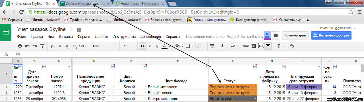Open account menu lexus9200@gmail.com
364x102 pixels.
[x=338, y=28]
